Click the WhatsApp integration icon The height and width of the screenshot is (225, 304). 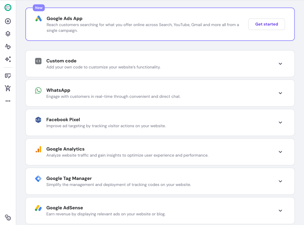click(38, 90)
